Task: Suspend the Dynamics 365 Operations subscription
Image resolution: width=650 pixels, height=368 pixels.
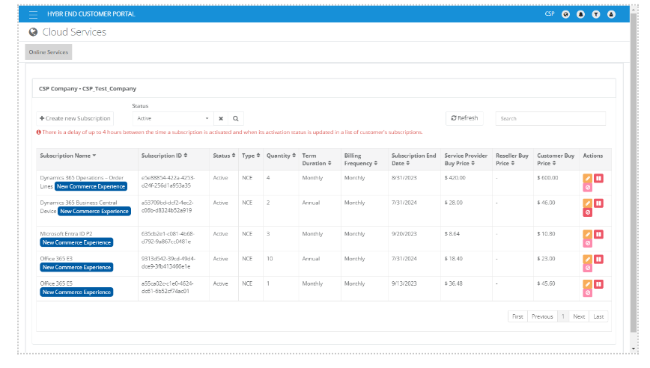Action: pyautogui.click(x=598, y=179)
